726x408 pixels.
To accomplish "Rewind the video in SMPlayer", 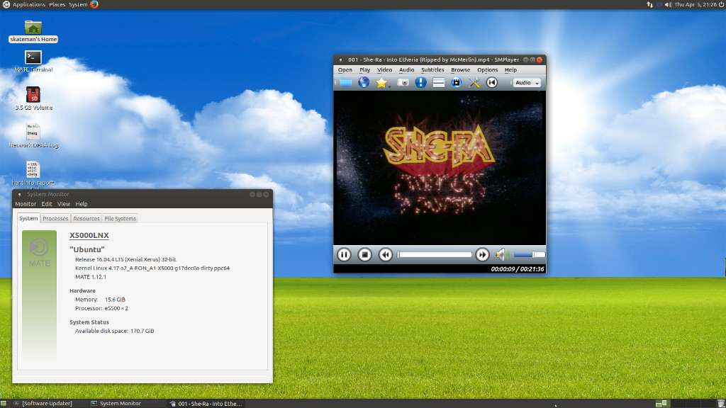I will tap(385, 254).
